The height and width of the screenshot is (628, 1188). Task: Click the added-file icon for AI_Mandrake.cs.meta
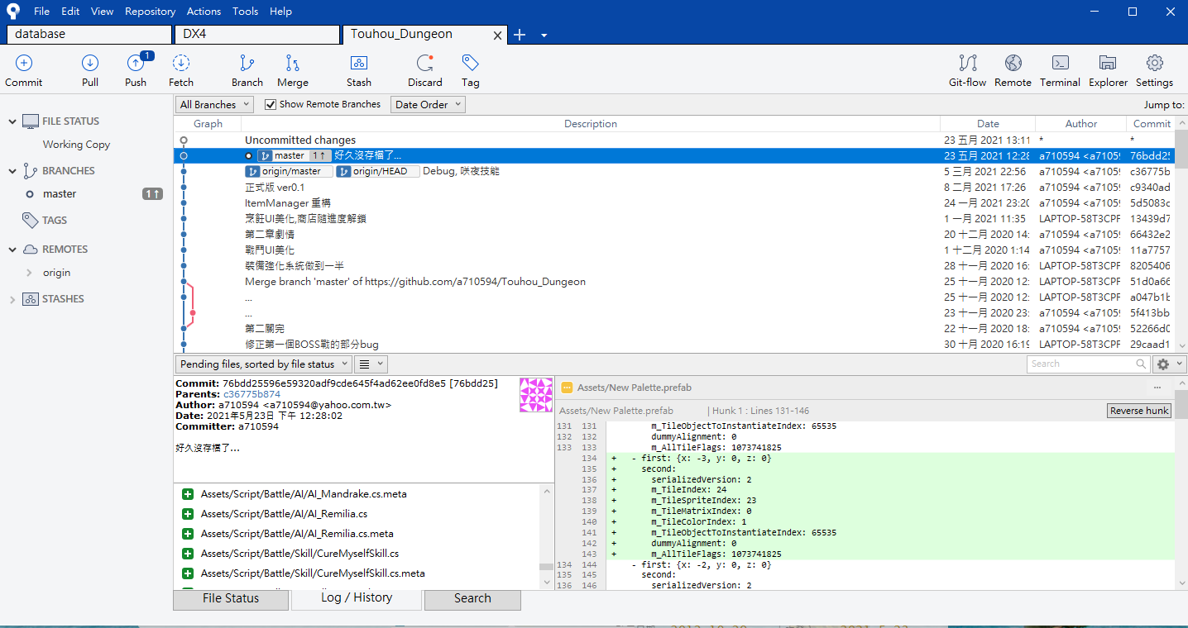click(187, 494)
